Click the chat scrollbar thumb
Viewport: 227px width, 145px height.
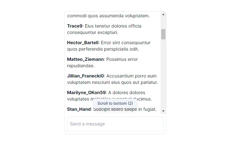[163, 34]
